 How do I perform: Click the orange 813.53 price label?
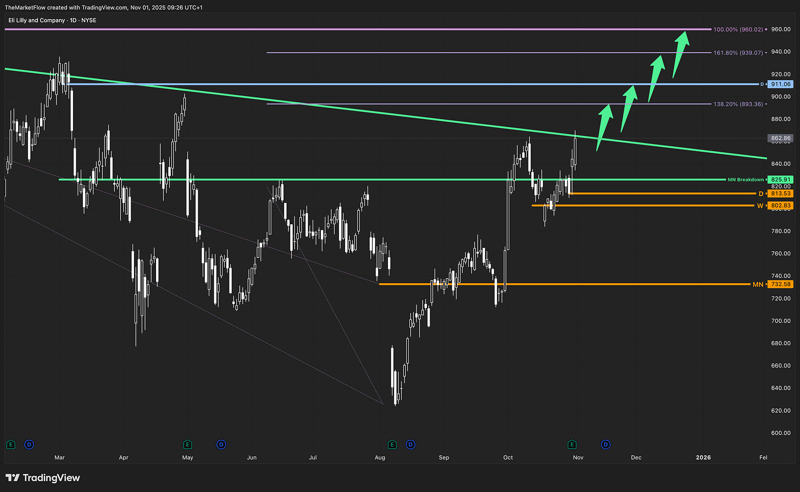(781, 194)
